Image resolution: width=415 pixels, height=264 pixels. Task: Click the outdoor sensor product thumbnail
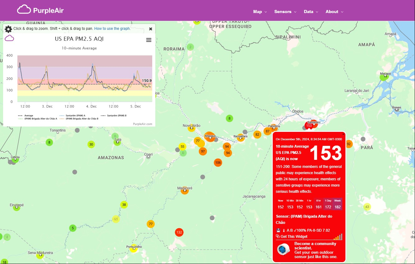(283, 249)
